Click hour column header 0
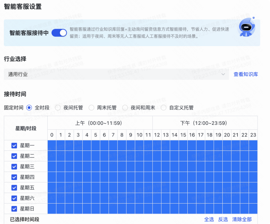The image size is (270, 224). 52,135
